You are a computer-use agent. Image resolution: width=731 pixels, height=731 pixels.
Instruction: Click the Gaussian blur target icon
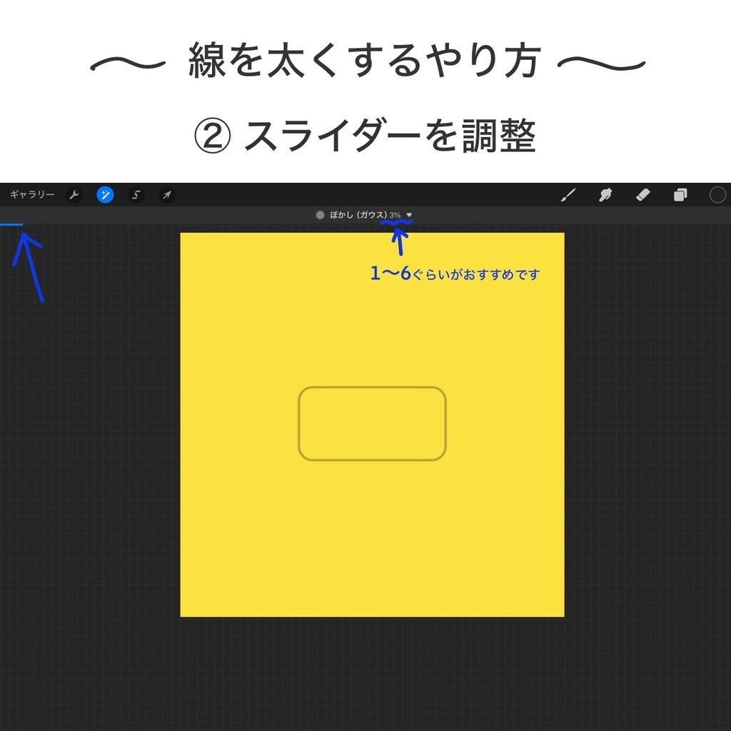pyautogui.click(x=319, y=213)
